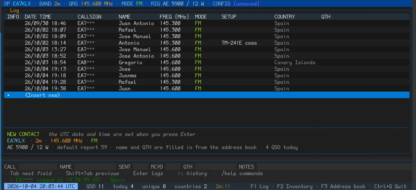This screenshot has width=416, height=190.
Task: Click the NEW CONTACT heading
Action: [x=23, y=134]
